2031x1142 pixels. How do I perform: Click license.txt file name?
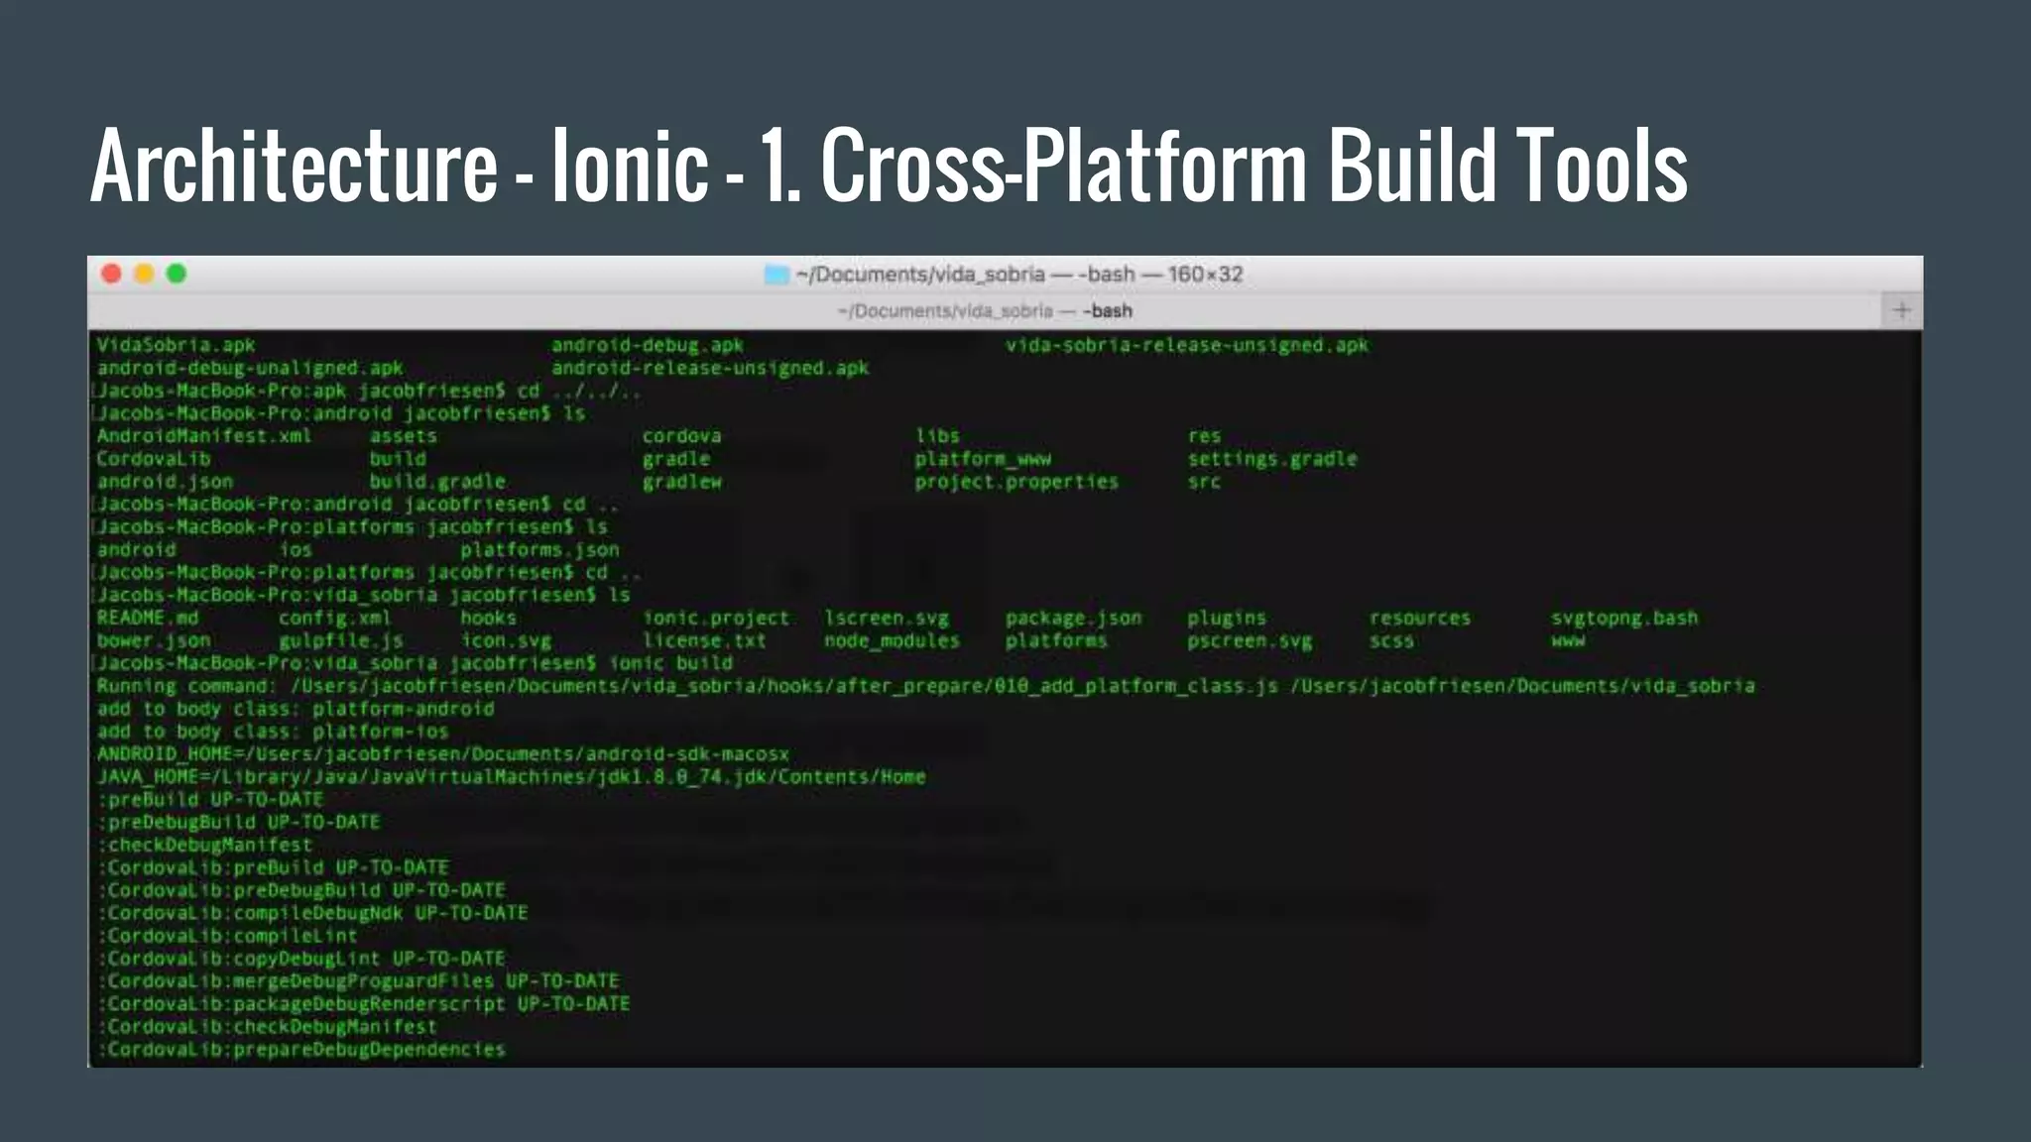point(704,641)
